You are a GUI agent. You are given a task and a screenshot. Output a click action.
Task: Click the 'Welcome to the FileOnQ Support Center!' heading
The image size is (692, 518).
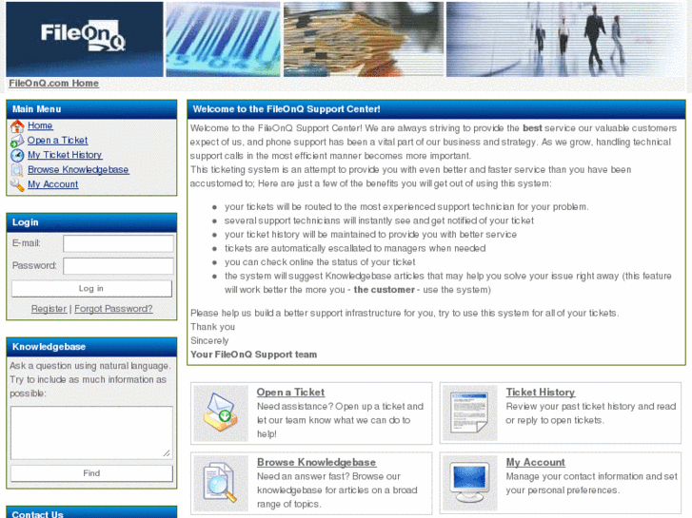[x=287, y=109]
